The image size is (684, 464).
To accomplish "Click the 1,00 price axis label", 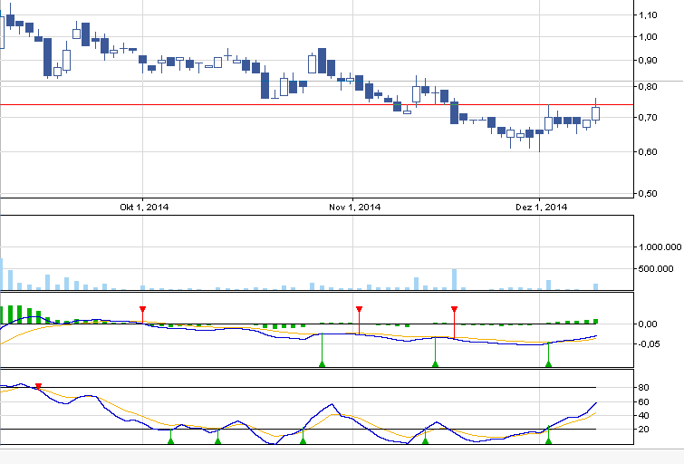I will pyautogui.click(x=647, y=37).
